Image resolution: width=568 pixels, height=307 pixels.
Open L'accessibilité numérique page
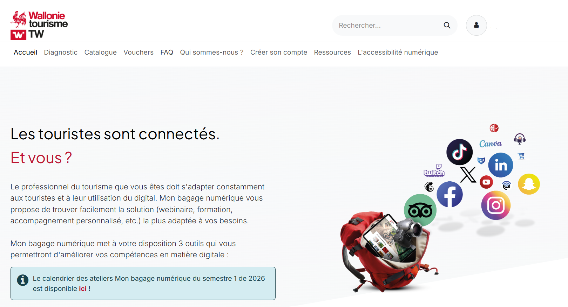[398, 52]
